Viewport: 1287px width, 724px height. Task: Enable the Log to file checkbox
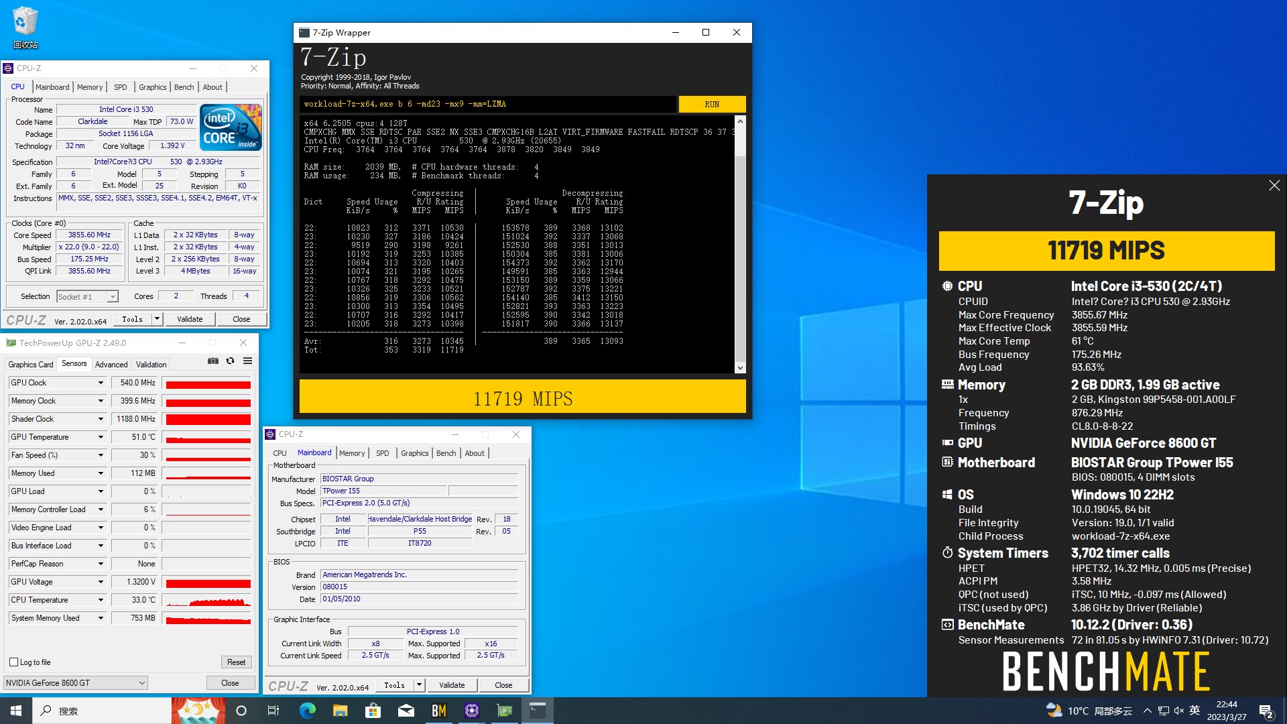click(13, 662)
